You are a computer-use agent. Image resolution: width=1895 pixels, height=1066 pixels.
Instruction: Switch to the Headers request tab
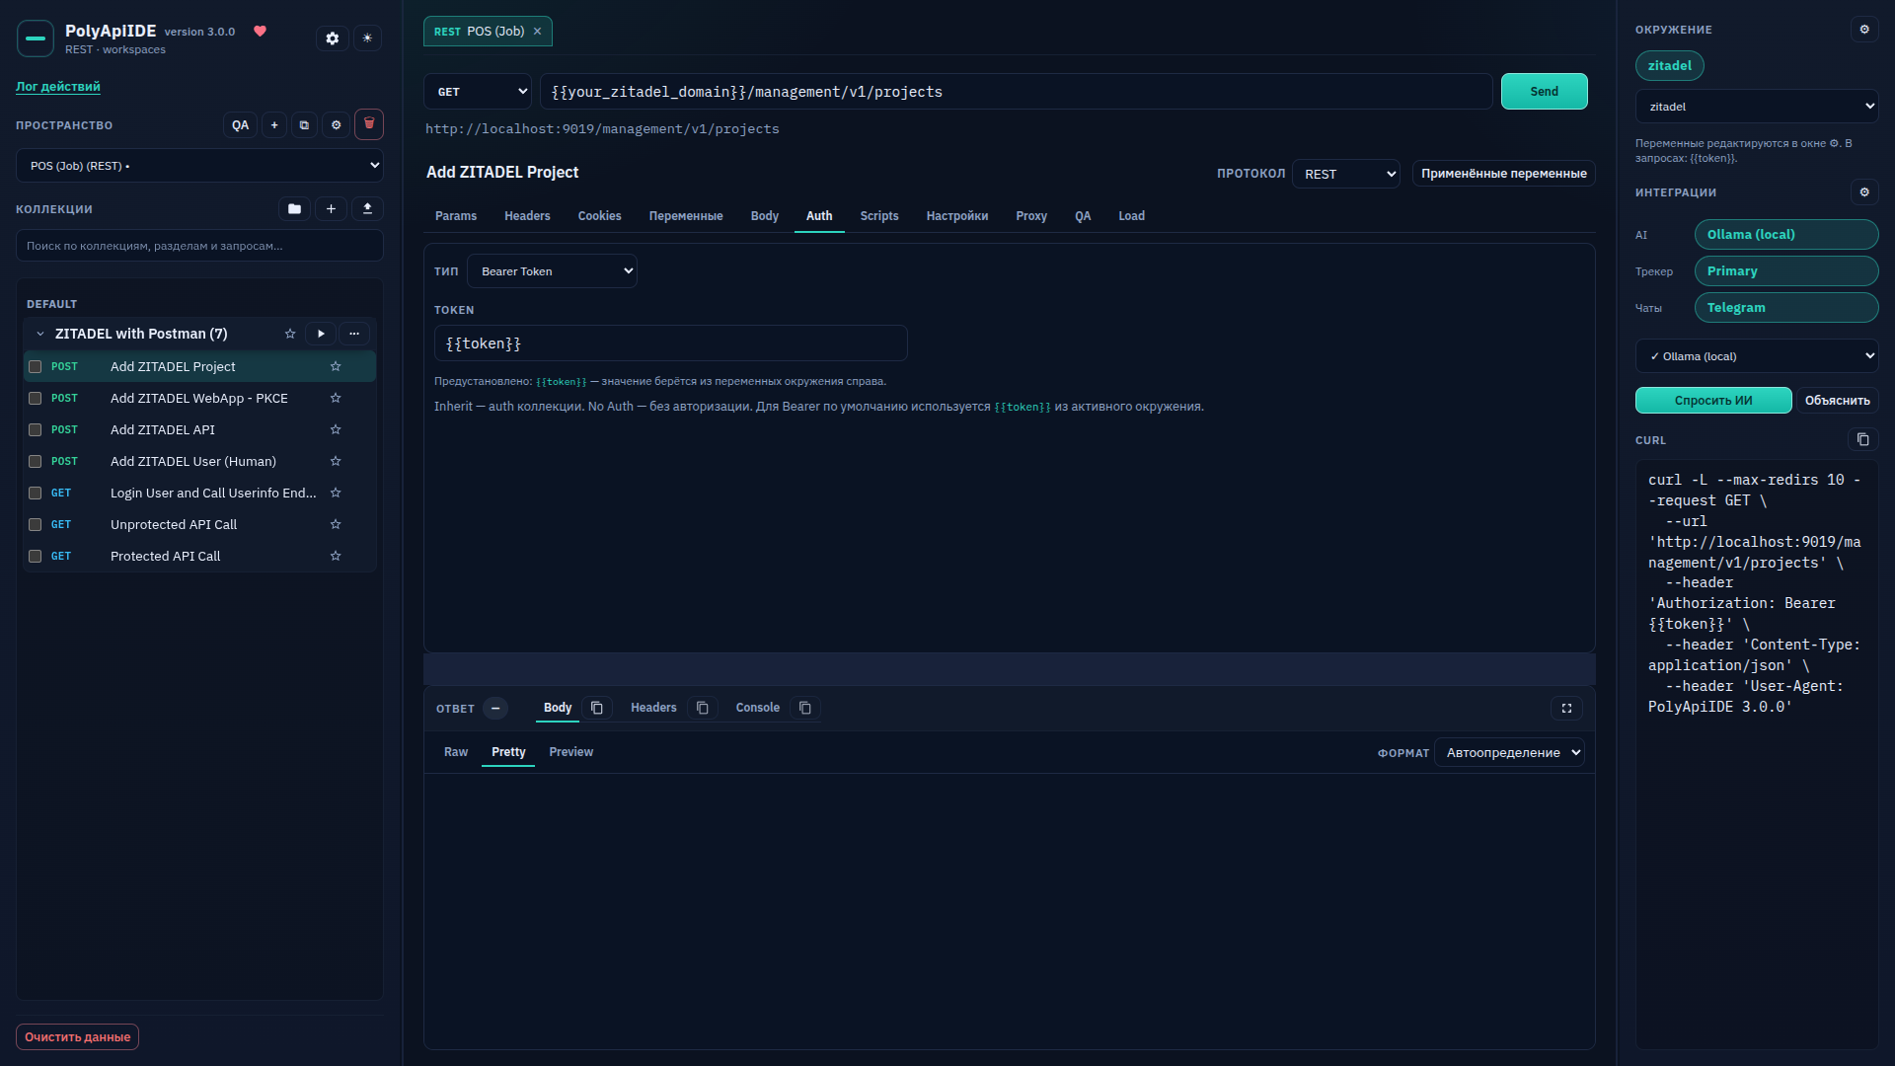point(527,216)
